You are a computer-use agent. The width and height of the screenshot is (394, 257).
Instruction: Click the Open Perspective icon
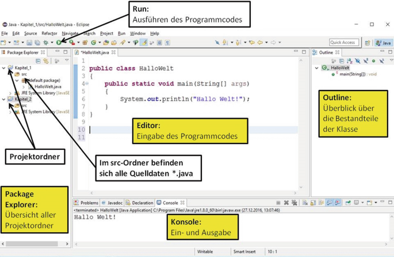tap(368, 43)
